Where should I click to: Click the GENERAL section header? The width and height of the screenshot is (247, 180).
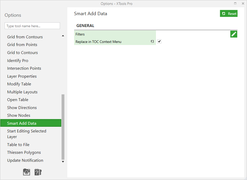[85, 25]
